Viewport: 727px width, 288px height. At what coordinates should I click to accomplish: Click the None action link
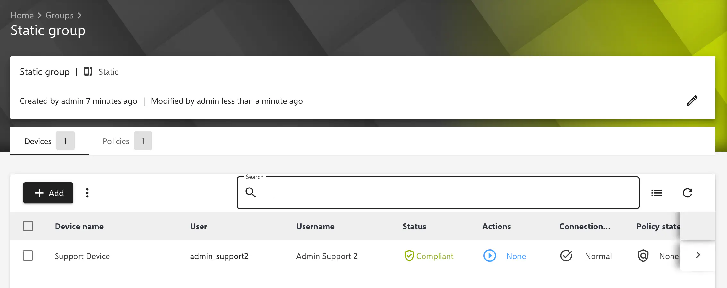point(516,256)
